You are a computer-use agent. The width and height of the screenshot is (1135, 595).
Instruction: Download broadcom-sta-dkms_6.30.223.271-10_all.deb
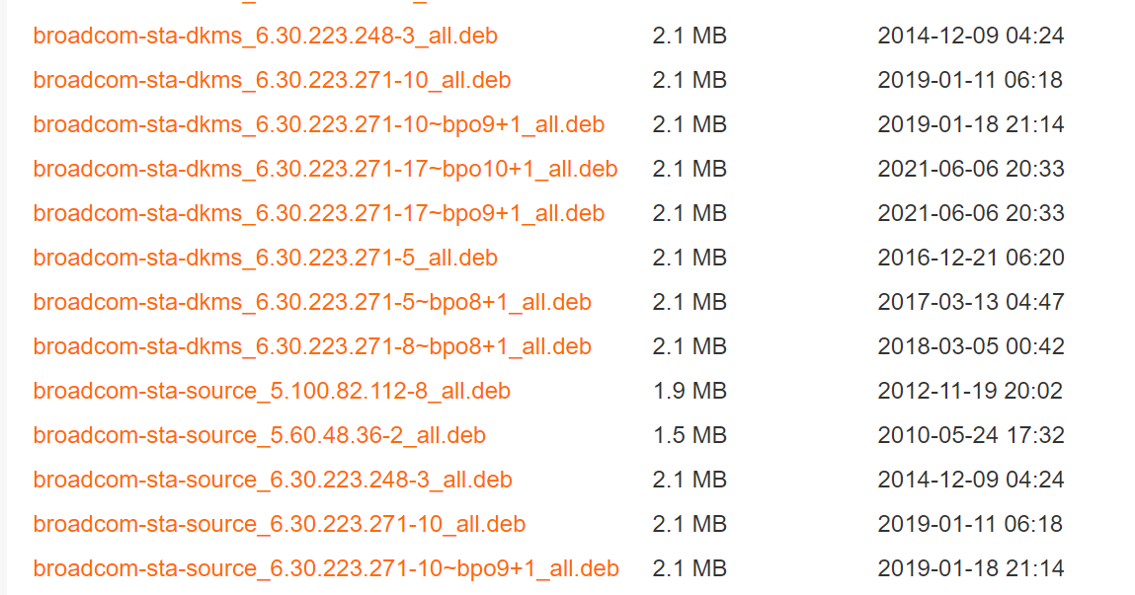[272, 81]
